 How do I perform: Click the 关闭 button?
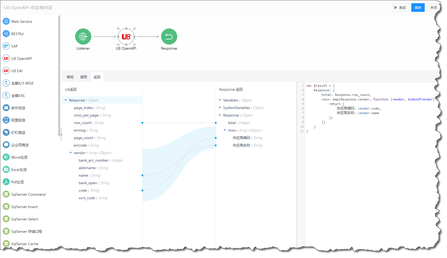pyautogui.click(x=434, y=8)
